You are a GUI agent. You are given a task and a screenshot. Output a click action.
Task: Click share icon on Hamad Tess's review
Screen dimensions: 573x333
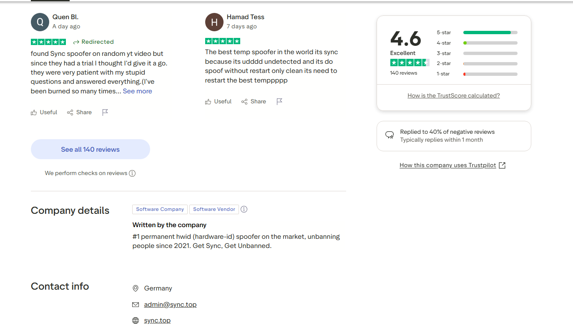coord(244,102)
